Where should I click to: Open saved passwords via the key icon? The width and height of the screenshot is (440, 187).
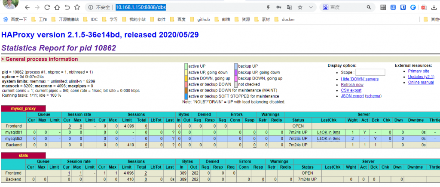(279, 7)
